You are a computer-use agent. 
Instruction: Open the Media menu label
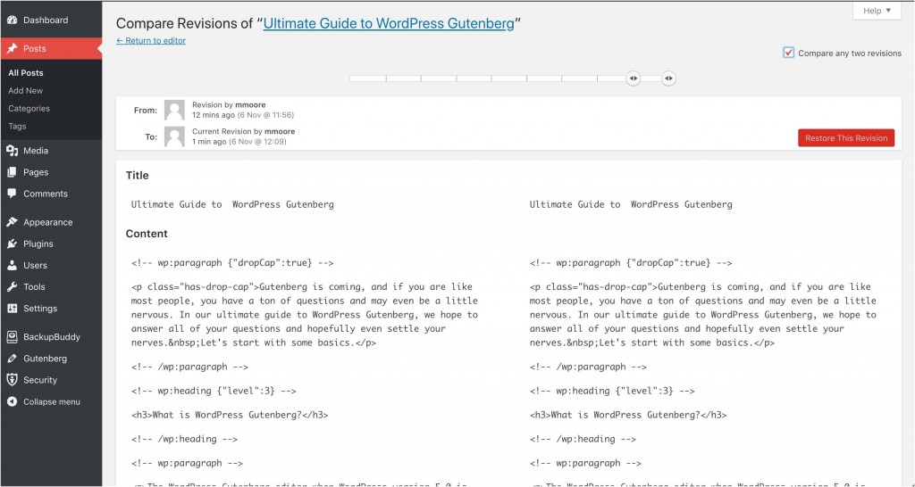[36, 151]
